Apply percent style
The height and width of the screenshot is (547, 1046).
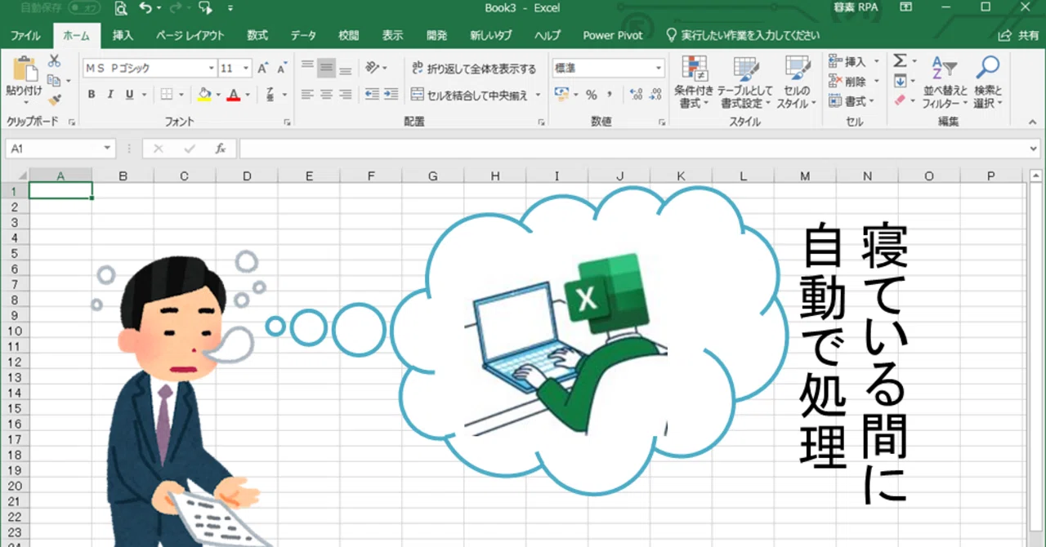(591, 95)
